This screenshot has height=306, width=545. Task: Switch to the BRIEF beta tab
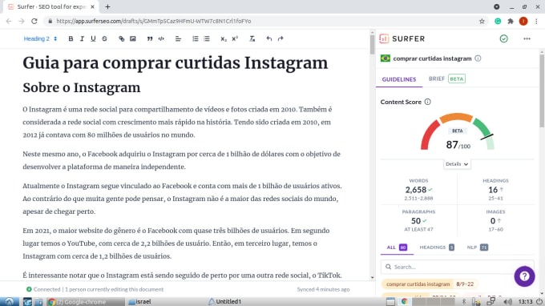tap(447, 79)
